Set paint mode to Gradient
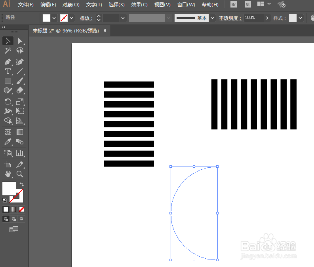The image size is (314, 267). [13, 209]
